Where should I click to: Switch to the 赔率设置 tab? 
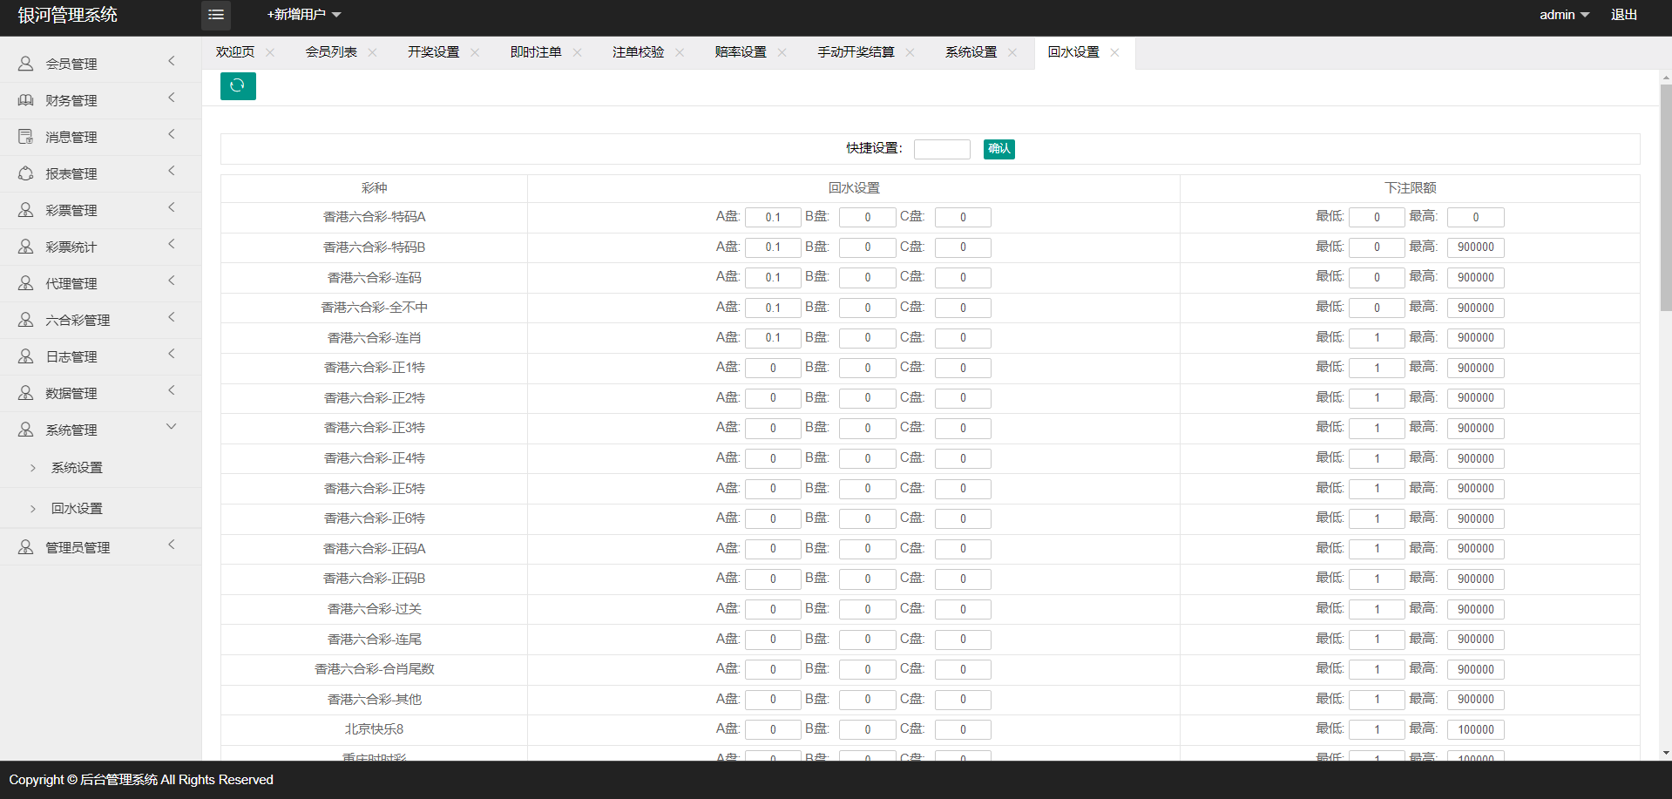[740, 52]
